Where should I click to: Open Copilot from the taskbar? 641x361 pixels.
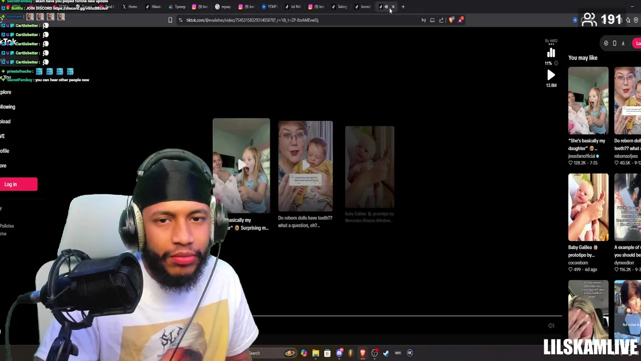click(304, 353)
